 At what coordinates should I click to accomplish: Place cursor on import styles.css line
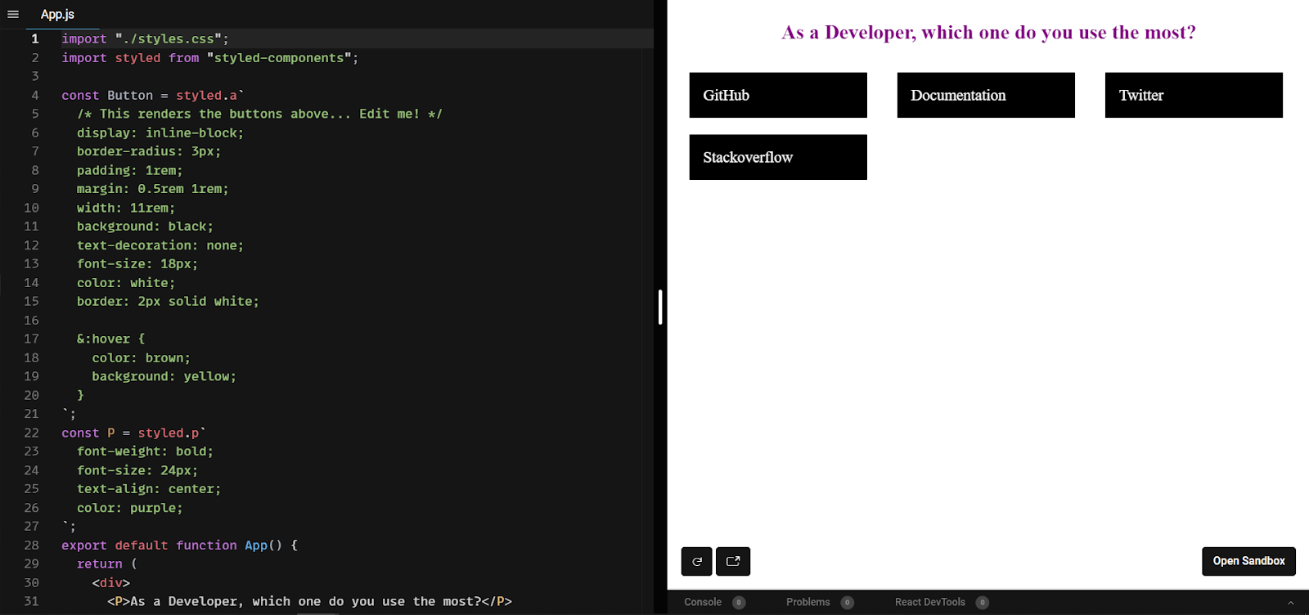[x=145, y=38]
